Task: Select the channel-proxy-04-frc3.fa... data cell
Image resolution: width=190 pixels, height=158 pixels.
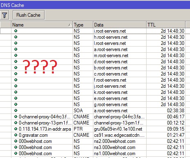Action: 119,117
